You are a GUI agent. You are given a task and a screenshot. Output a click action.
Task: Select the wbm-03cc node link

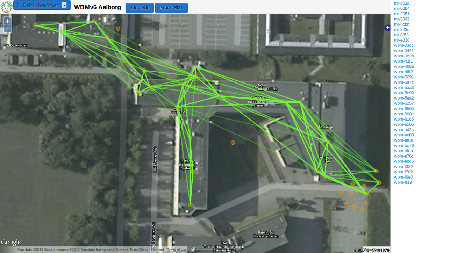(403, 45)
